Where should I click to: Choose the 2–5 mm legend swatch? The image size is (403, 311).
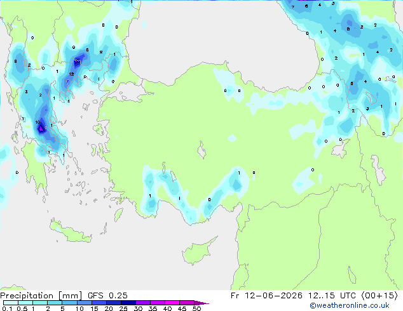pyautogui.click(x=55, y=303)
